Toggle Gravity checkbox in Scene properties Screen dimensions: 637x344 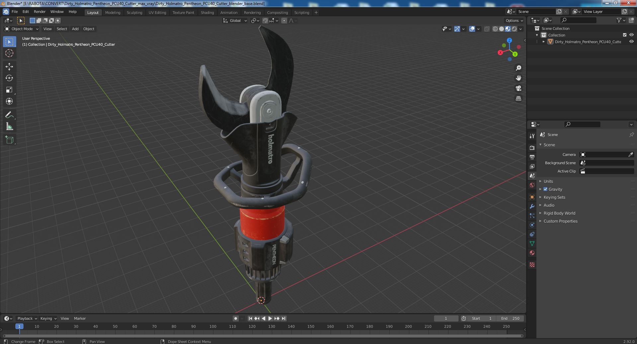pyautogui.click(x=545, y=189)
